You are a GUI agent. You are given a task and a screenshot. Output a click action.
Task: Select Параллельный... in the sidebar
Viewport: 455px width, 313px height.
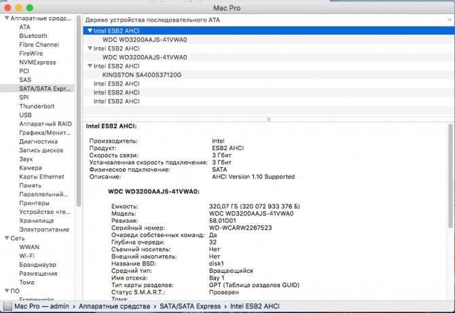click(x=43, y=194)
